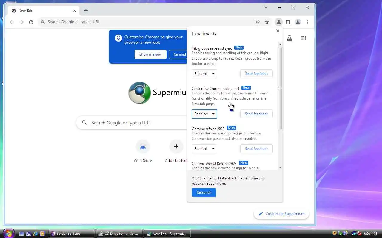Launch Internet Explorer from quick launch
This screenshot has width=382, height=238.
click(36, 234)
